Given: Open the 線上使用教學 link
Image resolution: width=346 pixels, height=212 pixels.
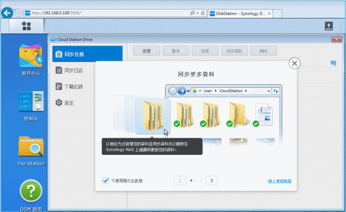Looking at the screenshot, I should (279, 181).
